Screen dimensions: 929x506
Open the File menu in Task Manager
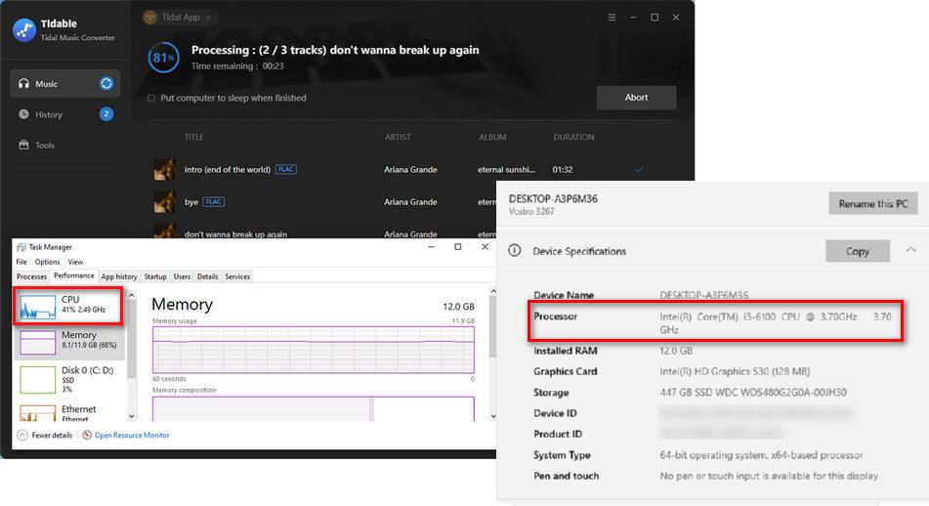(21, 262)
